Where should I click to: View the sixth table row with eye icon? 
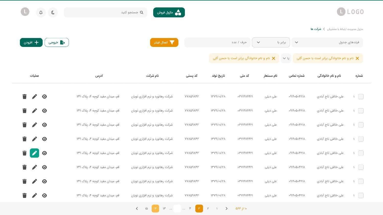44,167
